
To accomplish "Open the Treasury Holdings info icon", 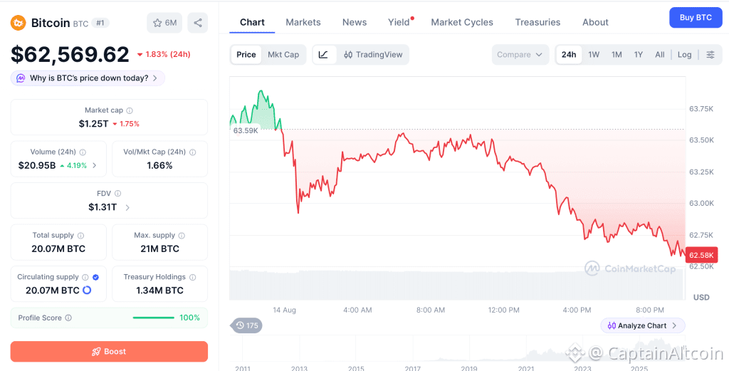I will (x=192, y=277).
